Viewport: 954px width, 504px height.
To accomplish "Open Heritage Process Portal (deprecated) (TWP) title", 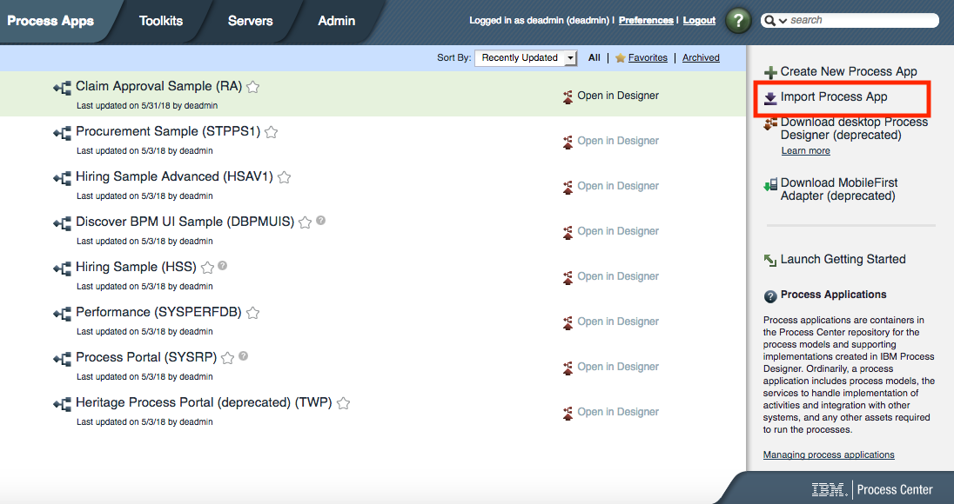I will coord(204,402).
